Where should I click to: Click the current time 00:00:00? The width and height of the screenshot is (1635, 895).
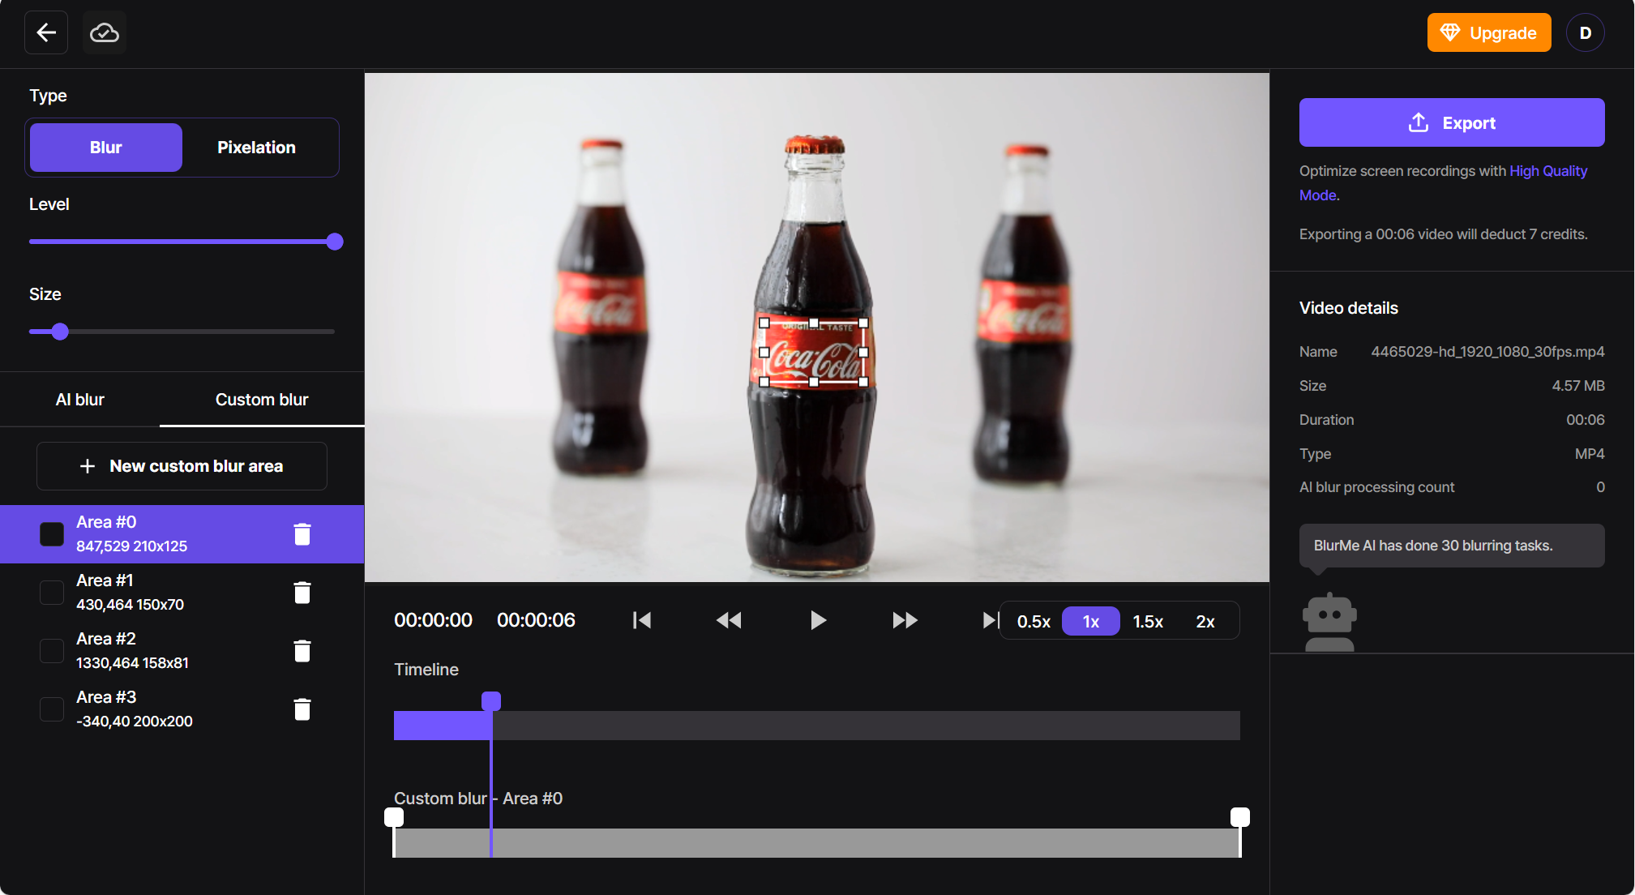click(x=433, y=620)
